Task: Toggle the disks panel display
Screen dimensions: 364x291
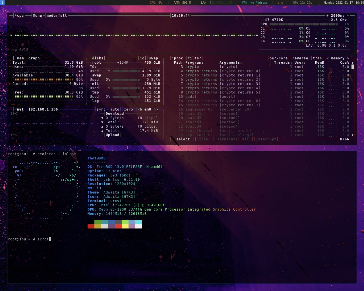Action: [98, 58]
